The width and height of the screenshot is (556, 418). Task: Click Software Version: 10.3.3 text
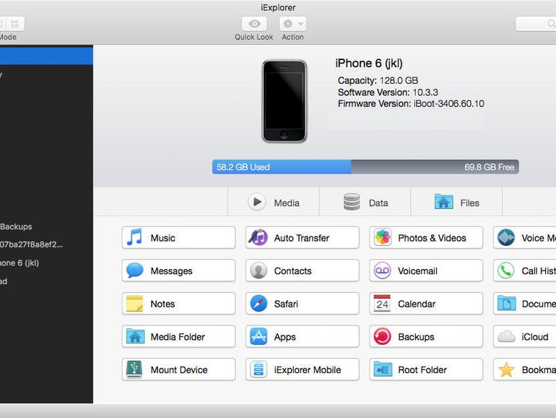(388, 93)
